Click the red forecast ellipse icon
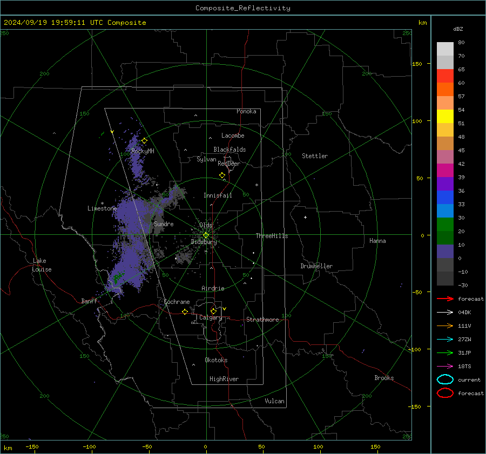The width and height of the screenshot is (486, 454). click(445, 393)
